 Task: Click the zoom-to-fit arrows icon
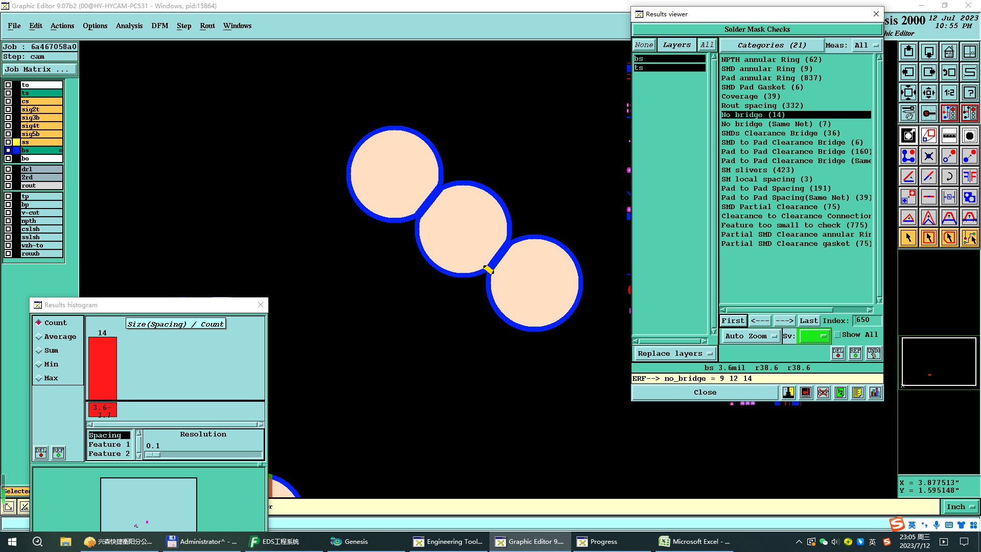[x=908, y=93]
